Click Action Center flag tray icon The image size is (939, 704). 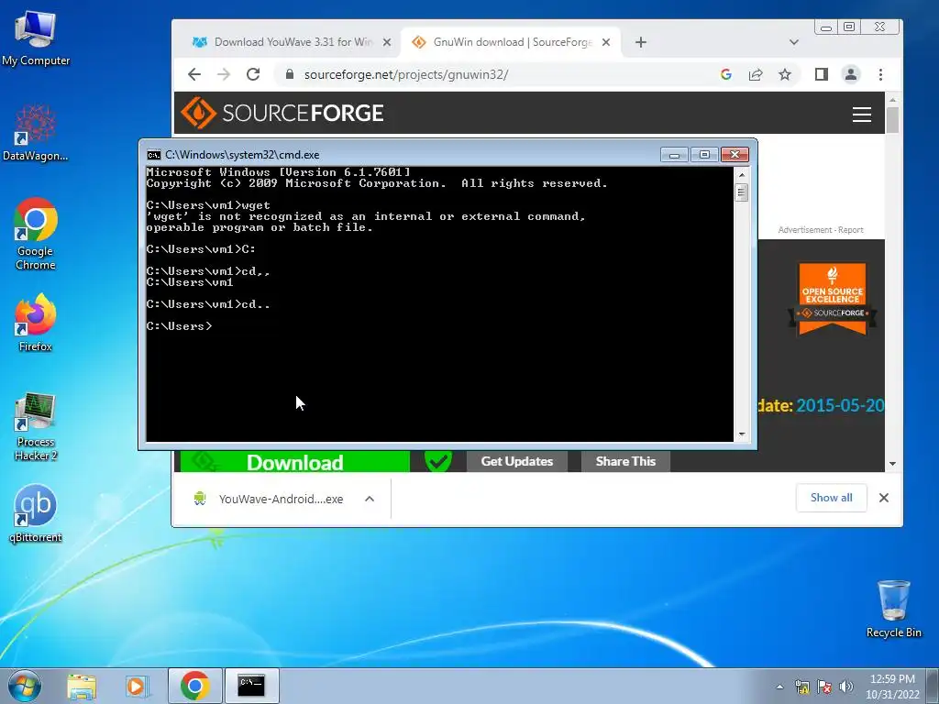coord(824,687)
